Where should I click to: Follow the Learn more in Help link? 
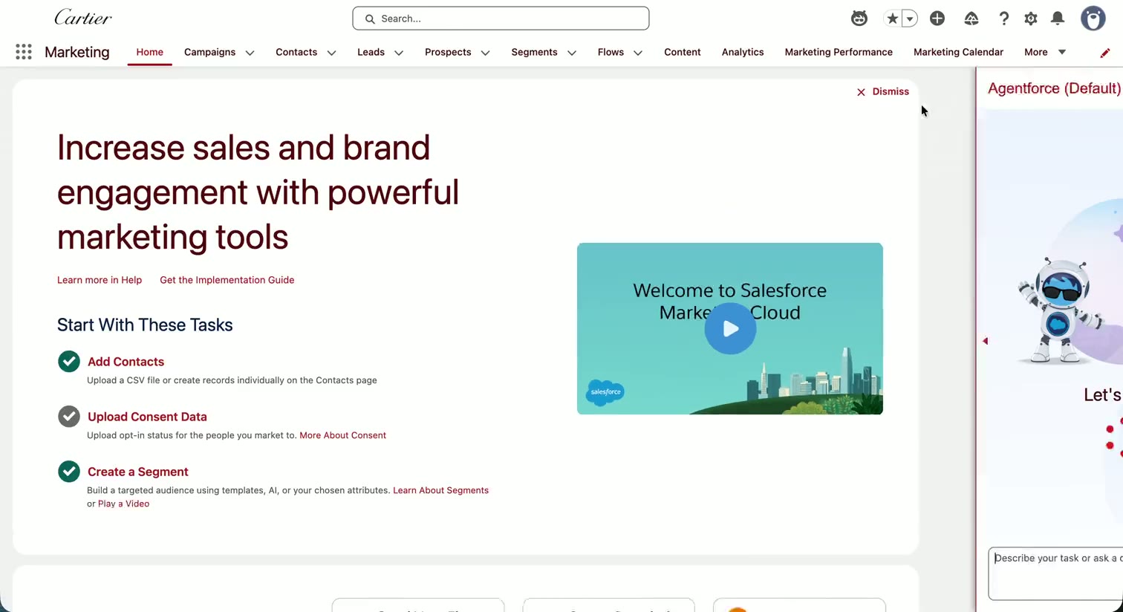pos(100,280)
